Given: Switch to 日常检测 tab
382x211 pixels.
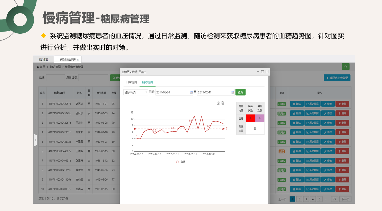Looking at the screenshot, I should tap(132, 82).
